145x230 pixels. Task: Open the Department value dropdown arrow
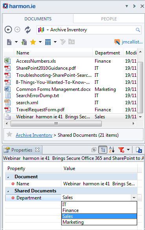(x=134, y=198)
